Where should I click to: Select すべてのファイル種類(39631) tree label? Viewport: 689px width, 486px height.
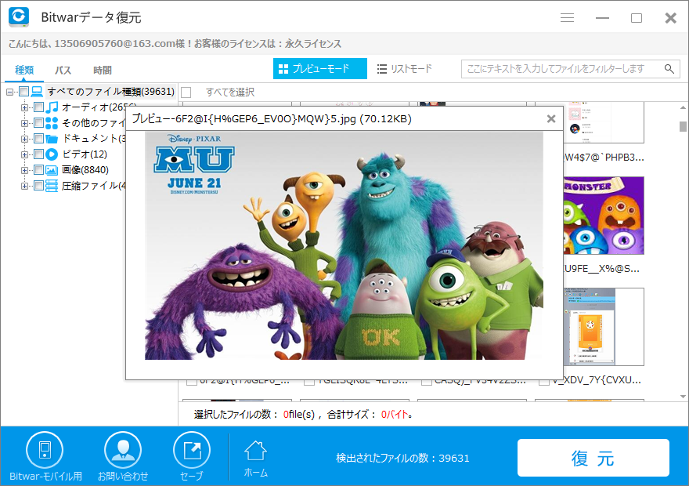point(110,92)
